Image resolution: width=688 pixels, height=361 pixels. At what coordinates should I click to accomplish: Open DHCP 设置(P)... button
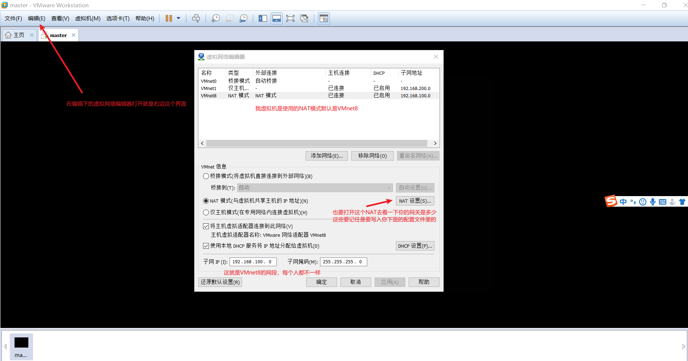415,246
